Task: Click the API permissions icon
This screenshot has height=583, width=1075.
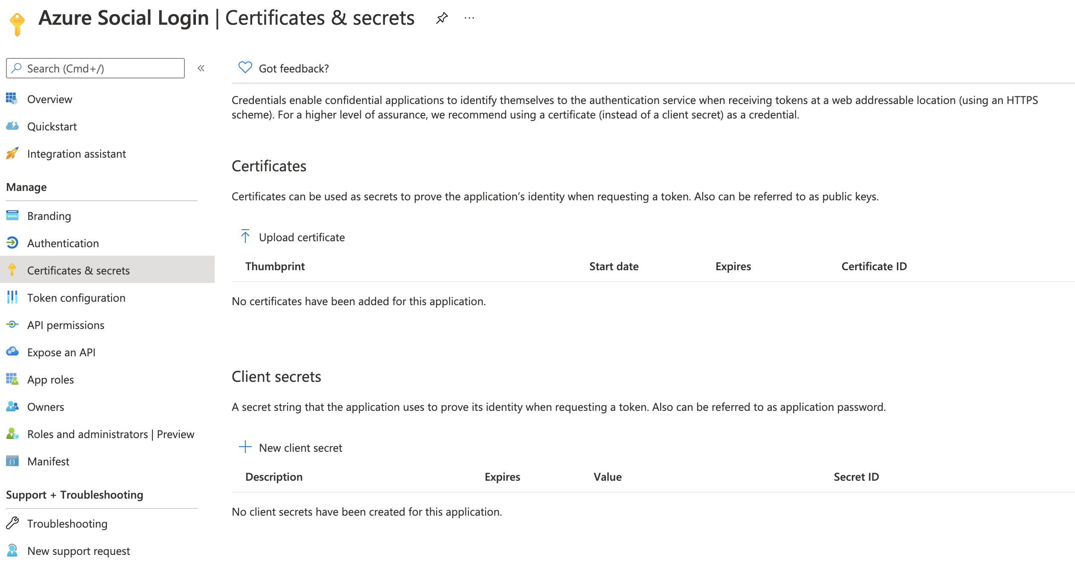Action: pyautogui.click(x=12, y=325)
